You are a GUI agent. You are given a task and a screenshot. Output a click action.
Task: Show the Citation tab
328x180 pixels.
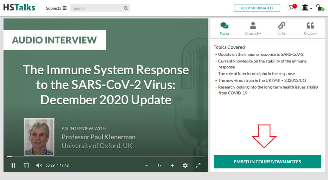coord(310,29)
